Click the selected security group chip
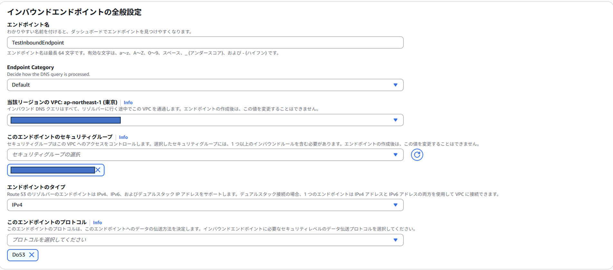The height and width of the screenshot is (270, 613). [56, 170]
